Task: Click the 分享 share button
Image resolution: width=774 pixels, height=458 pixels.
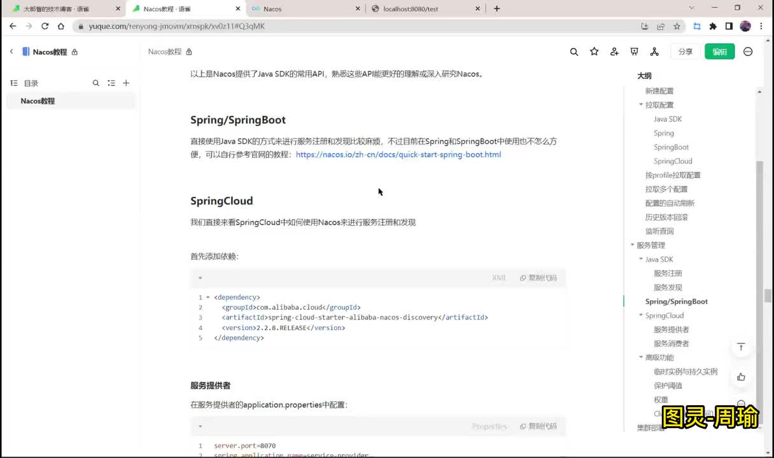Action: [x=686, y=52]
